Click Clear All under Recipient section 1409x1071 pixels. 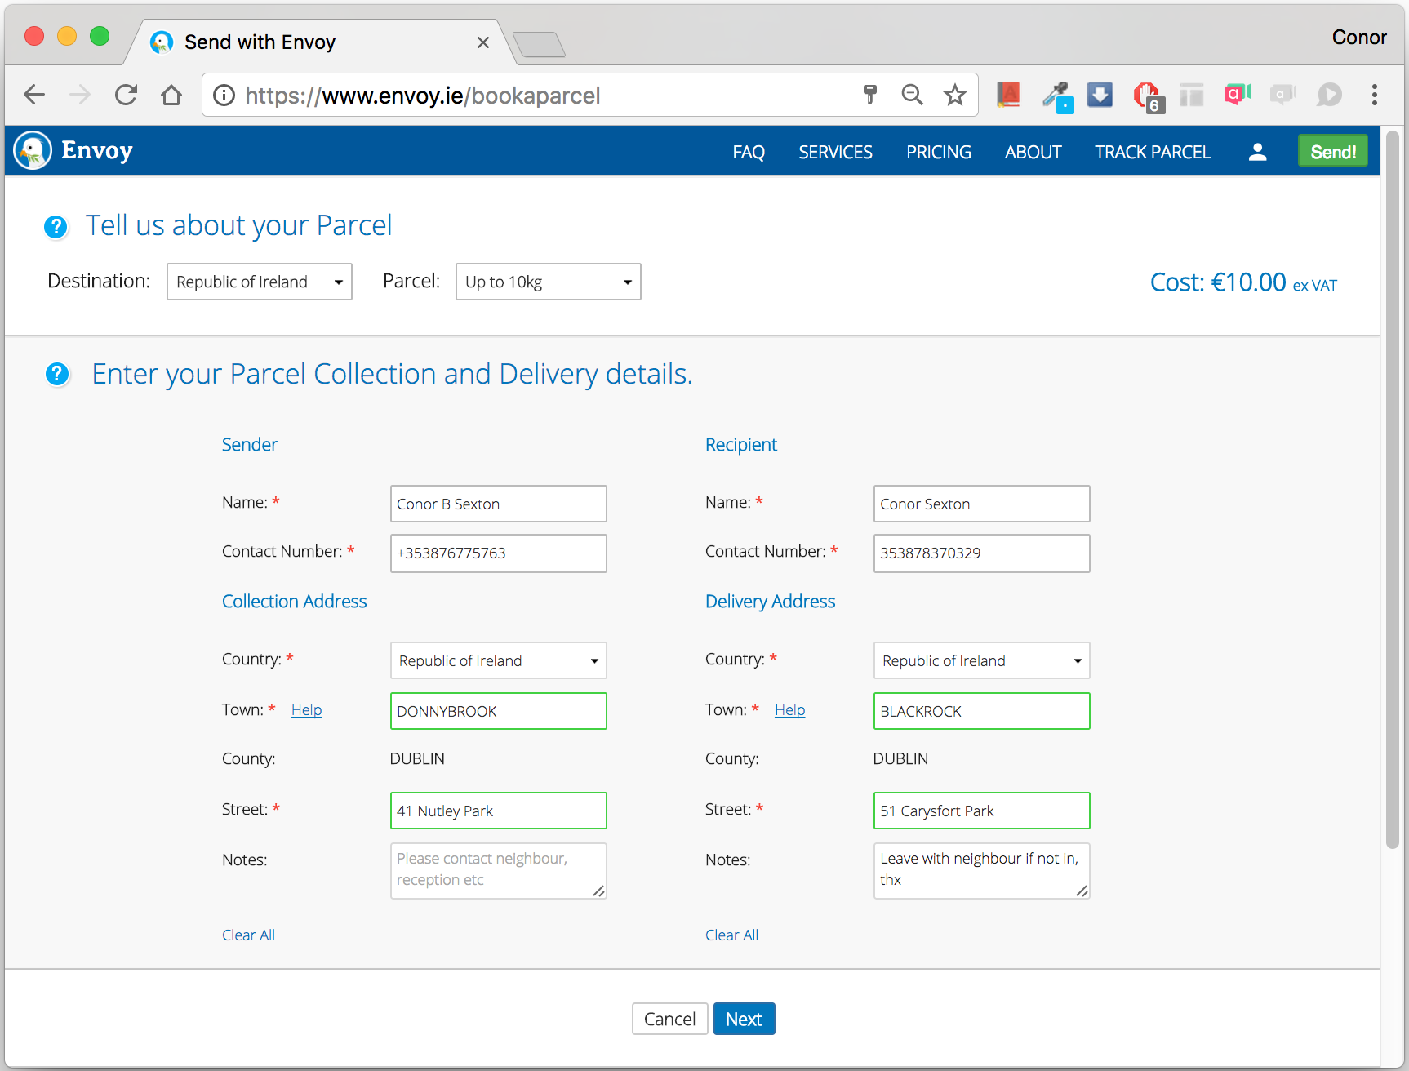(731, 935)
